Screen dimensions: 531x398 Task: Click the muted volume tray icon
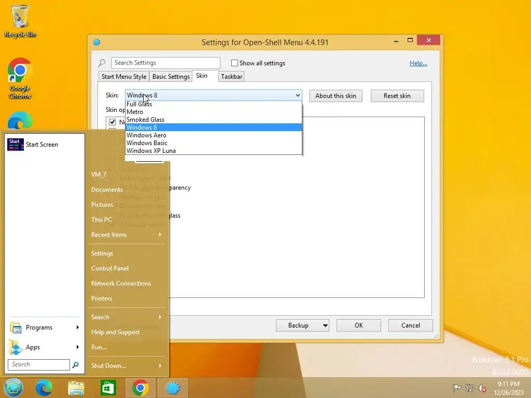(482, 388)
